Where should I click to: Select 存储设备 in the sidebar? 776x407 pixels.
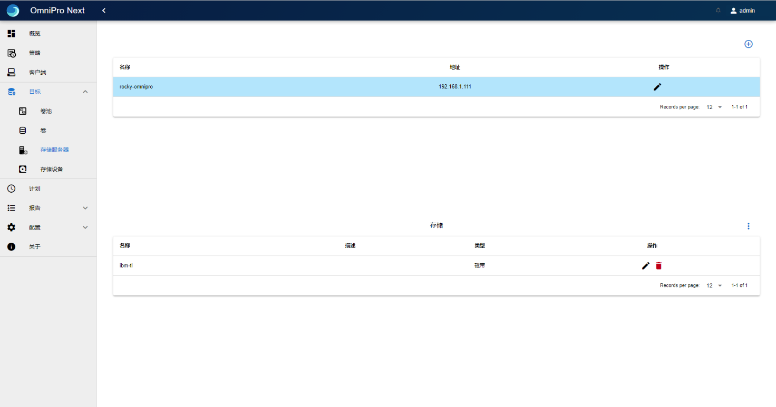(52, 170)
